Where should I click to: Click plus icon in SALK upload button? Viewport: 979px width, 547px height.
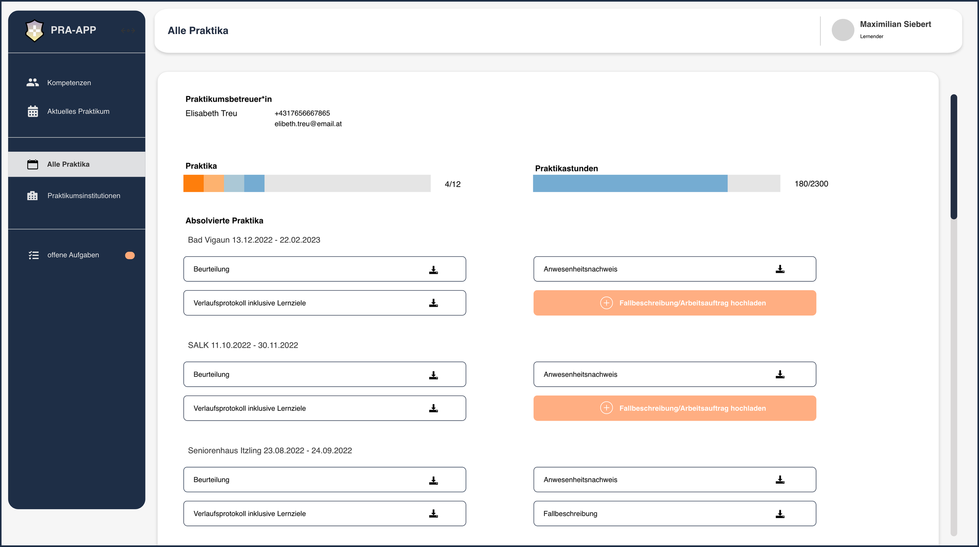606,408
